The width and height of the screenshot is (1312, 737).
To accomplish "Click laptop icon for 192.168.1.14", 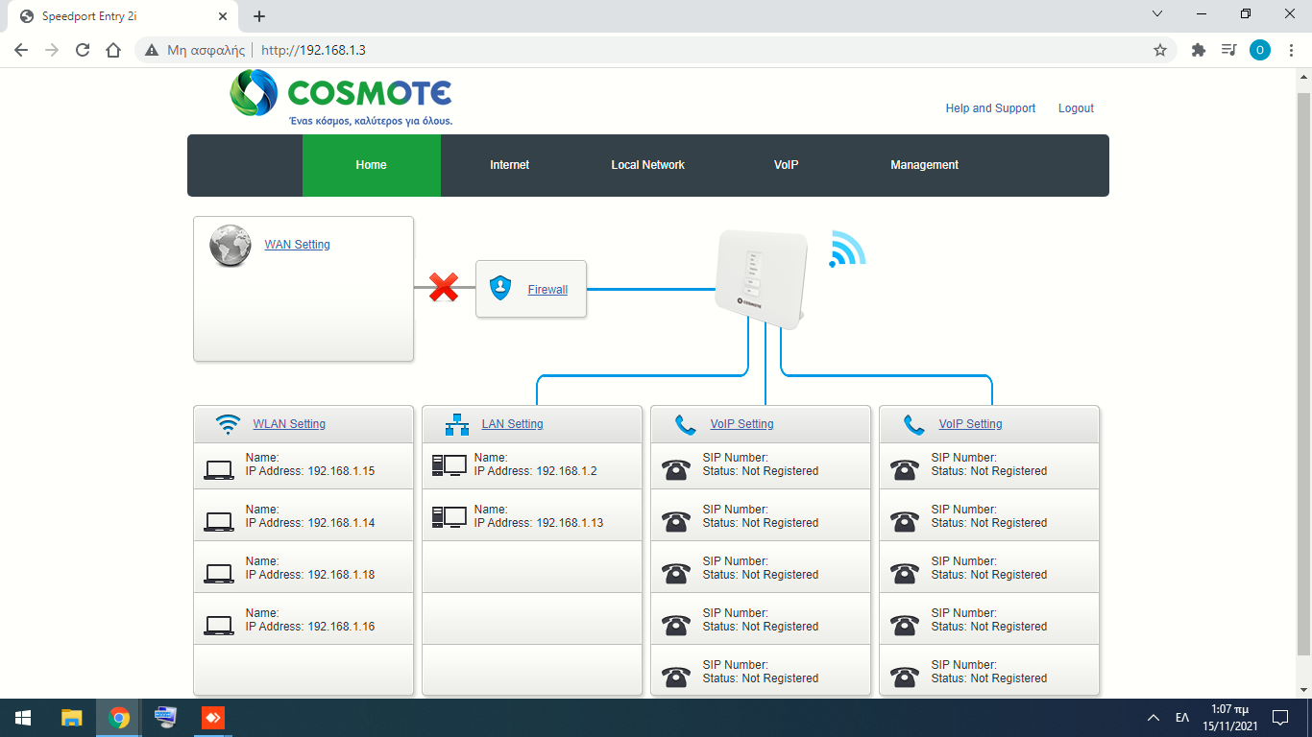I will 219,522.
